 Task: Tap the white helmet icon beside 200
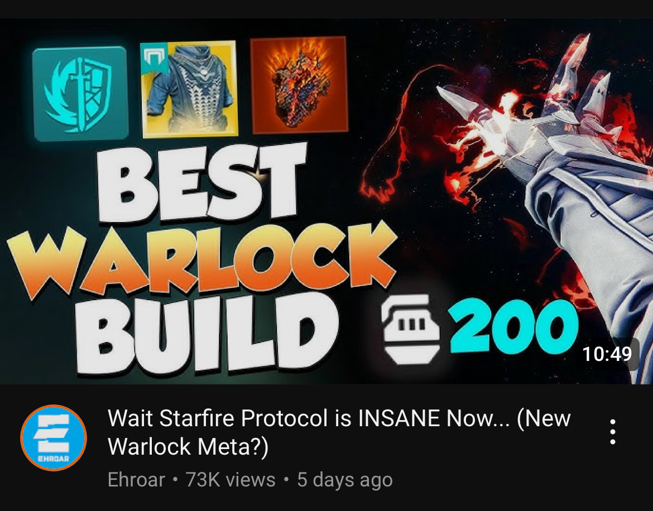[x=411, y=329]
